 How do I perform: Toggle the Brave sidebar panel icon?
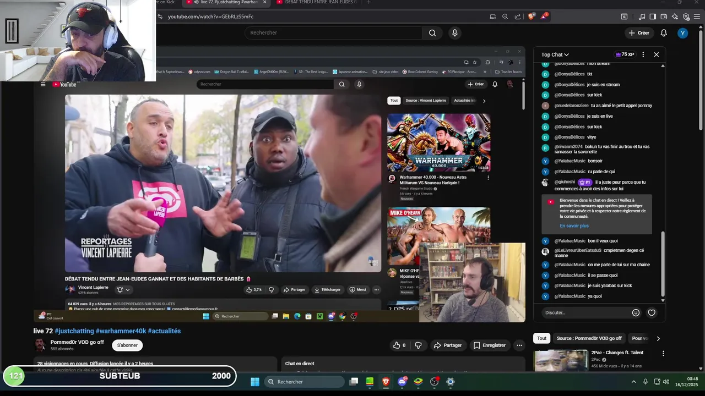pyautogui.click(x=653, y=16)
